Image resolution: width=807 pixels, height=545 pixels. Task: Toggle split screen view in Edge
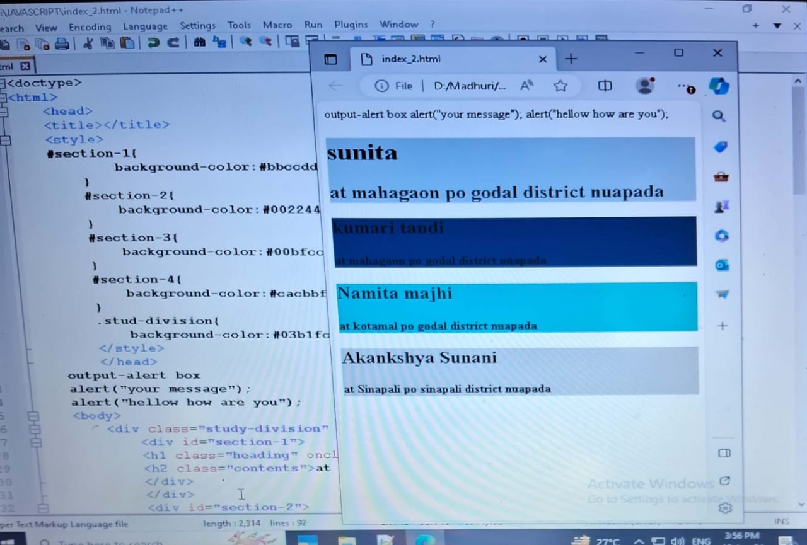[605, 86]
